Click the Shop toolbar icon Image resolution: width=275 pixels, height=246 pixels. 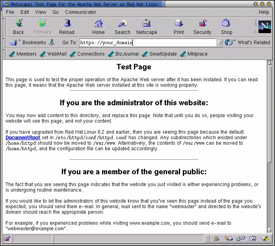[226, 26]
